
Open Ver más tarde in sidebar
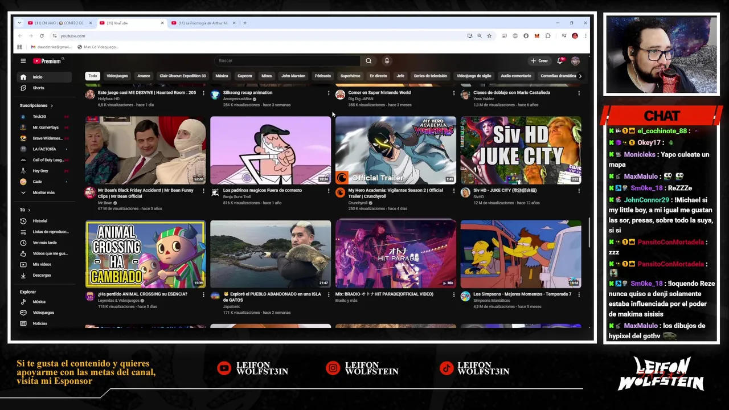(45, 243)
